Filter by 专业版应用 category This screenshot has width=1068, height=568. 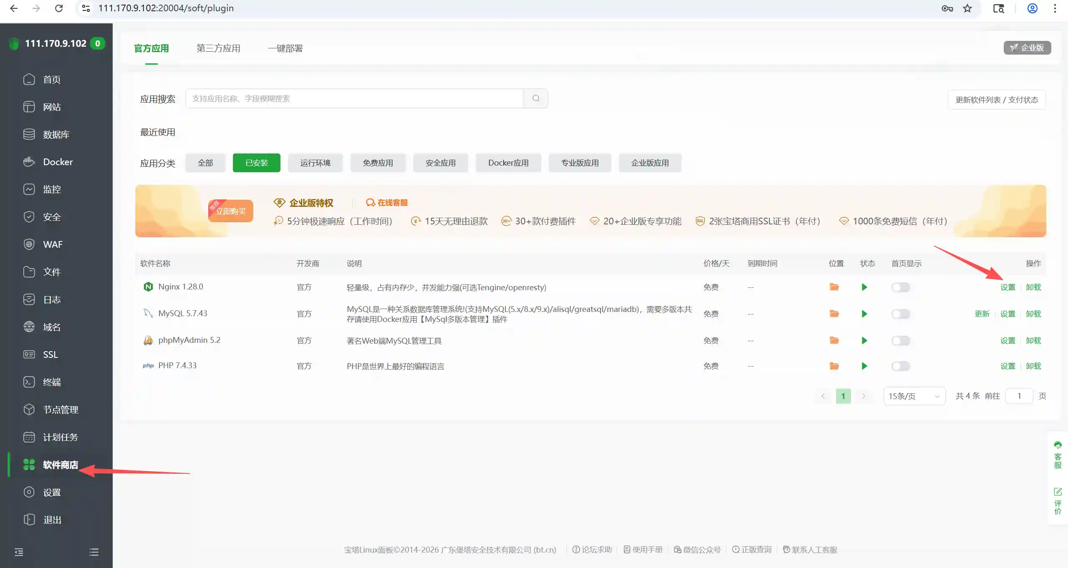[x=580, y=163]
